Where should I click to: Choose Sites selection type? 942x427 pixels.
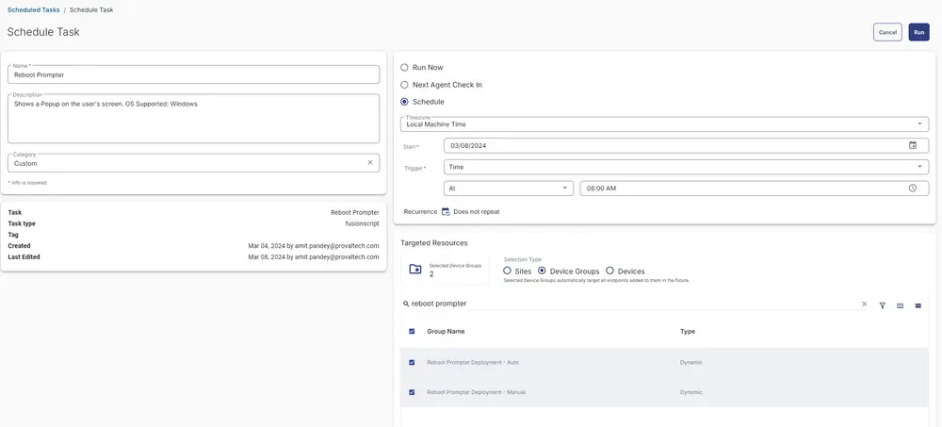(508, 271)
